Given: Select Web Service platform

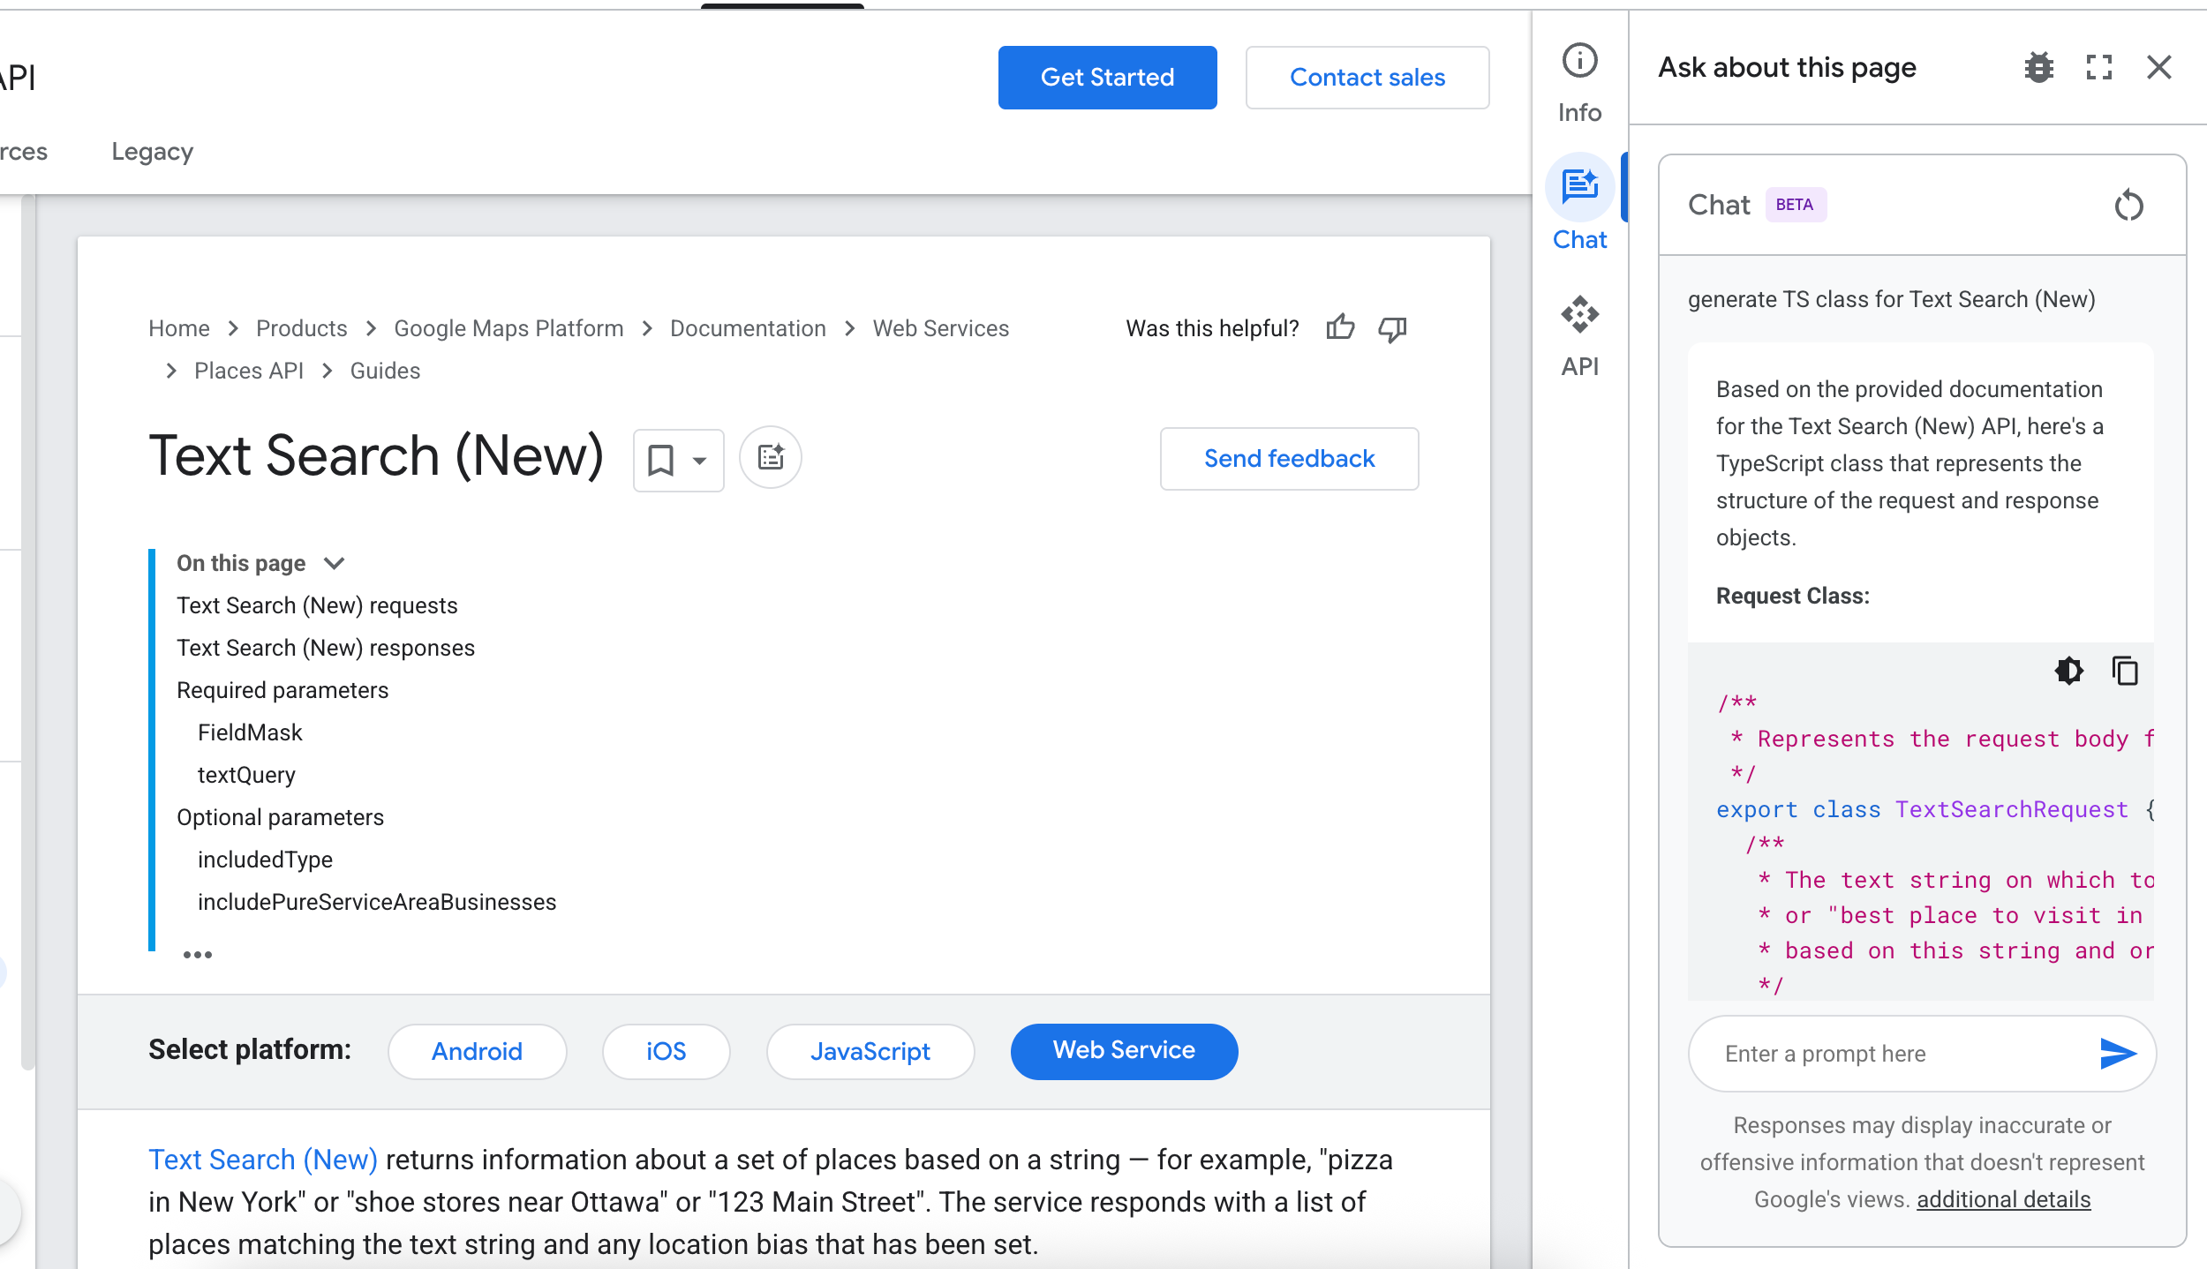Looking at the screenshot, I should (1124, 1051).
